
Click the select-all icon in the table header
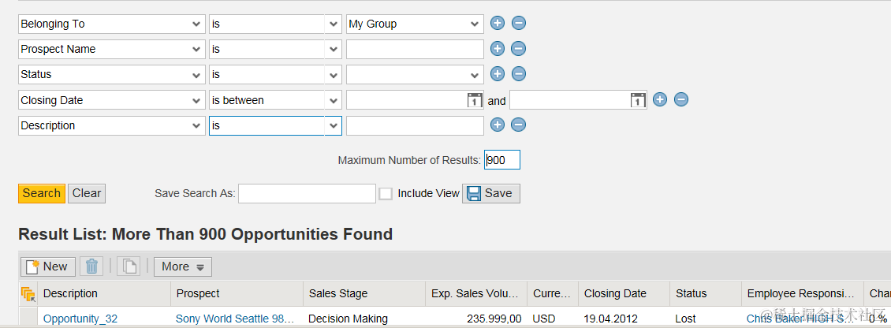(28, 294)
